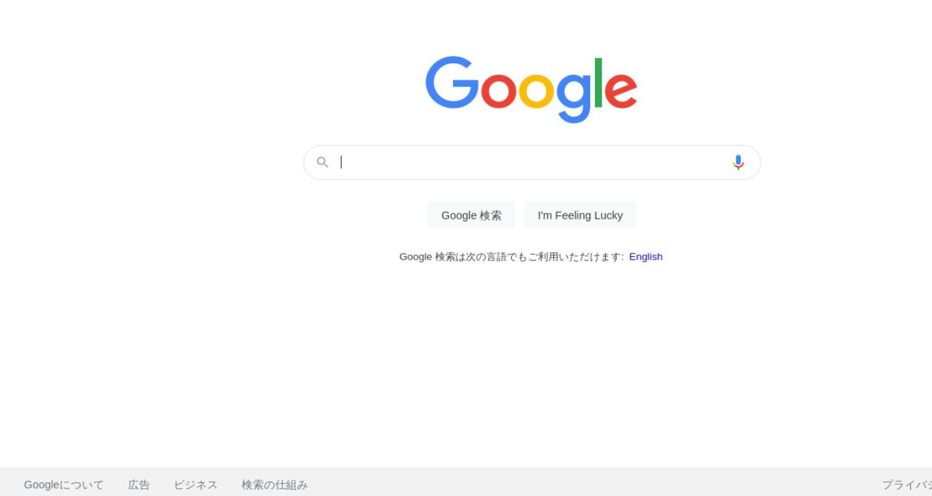Open the プライバシー footer link
The image size is (932, 496).
pos(907,485)
